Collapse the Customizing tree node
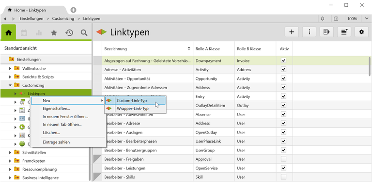Viewport: 372px width, 182px height. 10,85
